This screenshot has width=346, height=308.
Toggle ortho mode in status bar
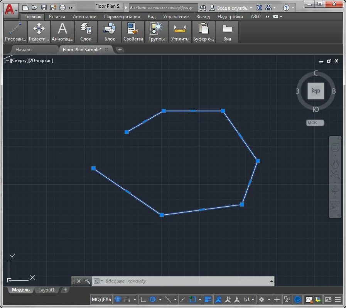coord(143,300)
